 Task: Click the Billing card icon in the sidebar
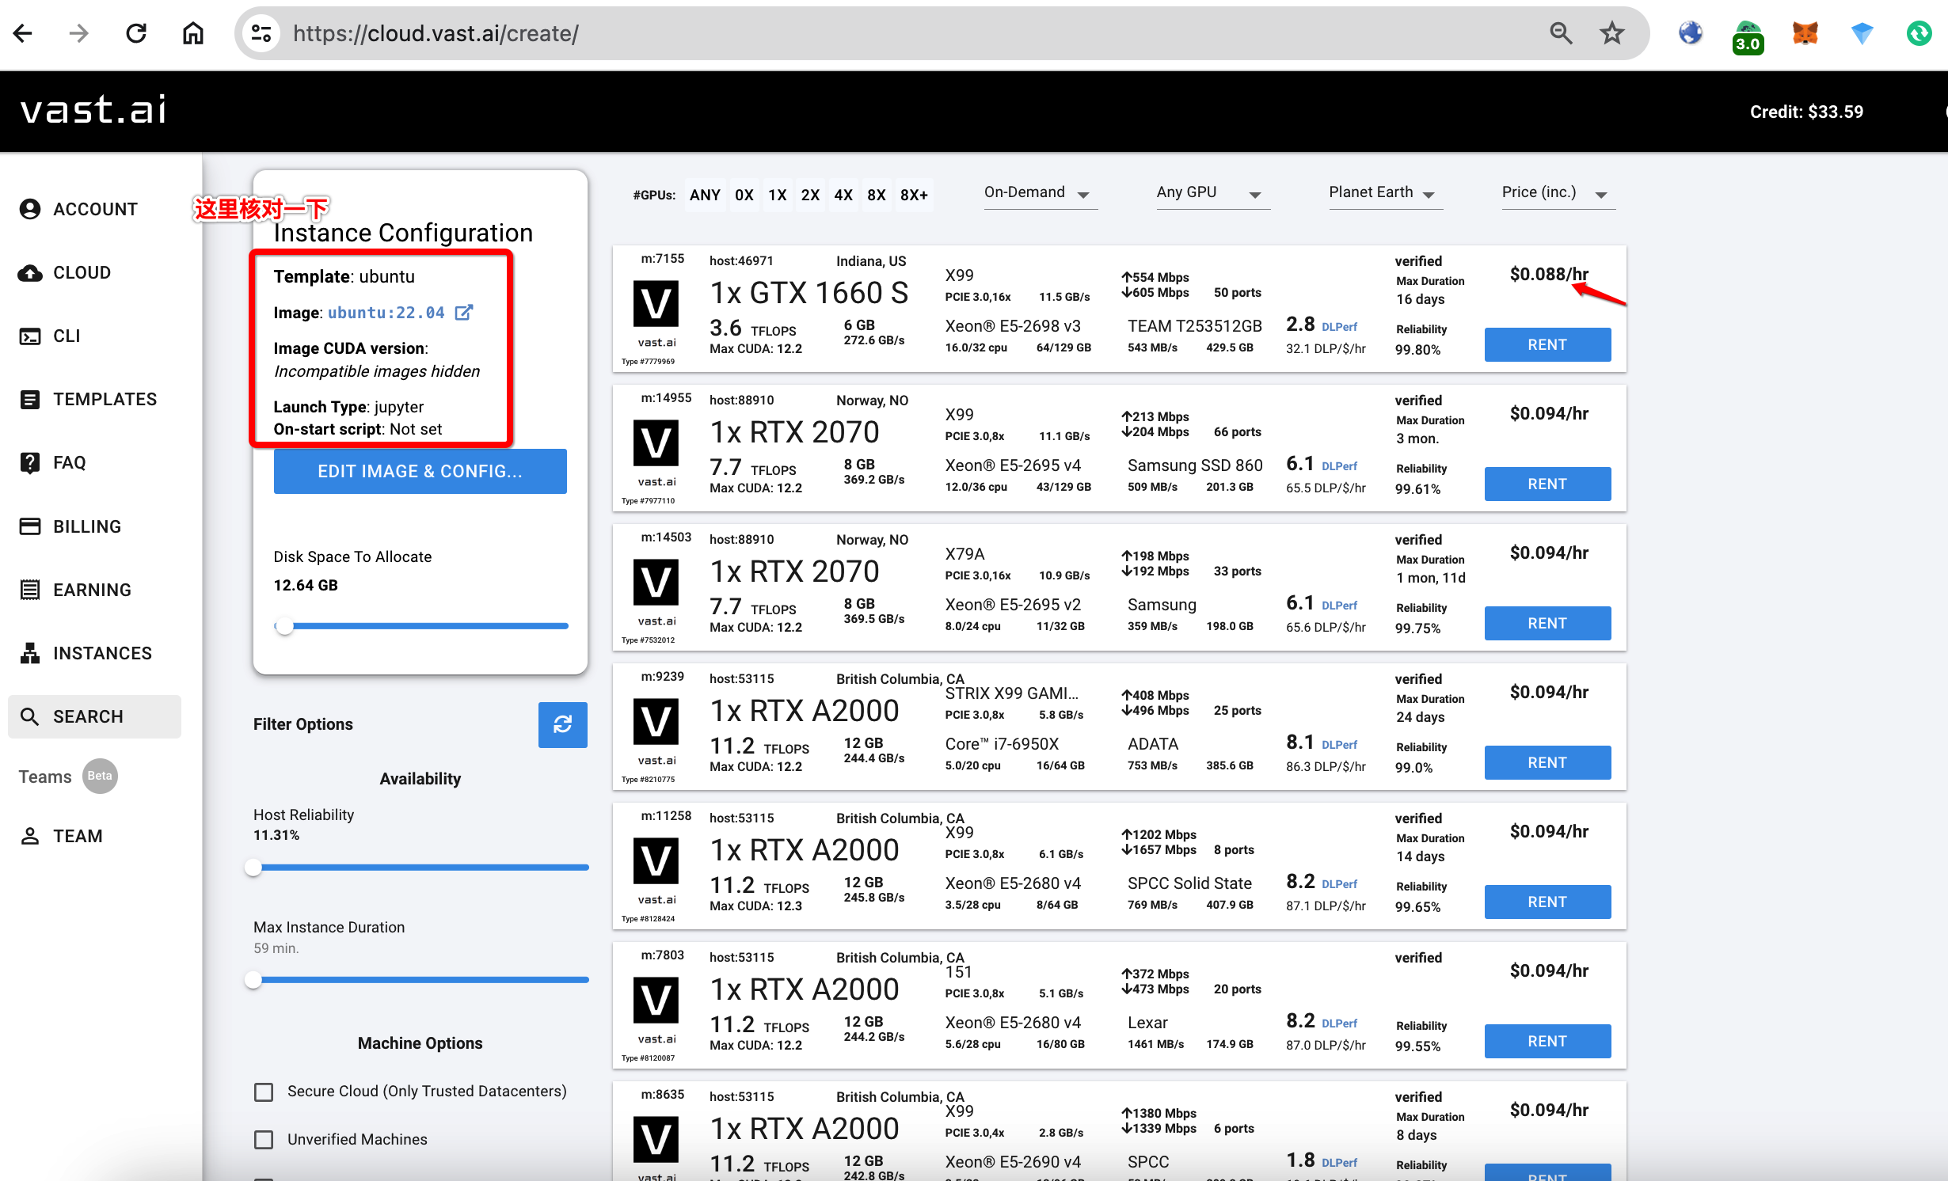(x=30, y=526)
